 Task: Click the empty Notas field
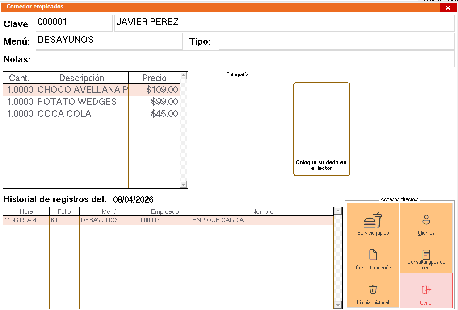pyautogui.click(x=245, y=59)
